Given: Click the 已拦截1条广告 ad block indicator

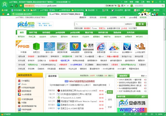Looking at the screenshot, I should pyautogui.click(x=111, y=6).
